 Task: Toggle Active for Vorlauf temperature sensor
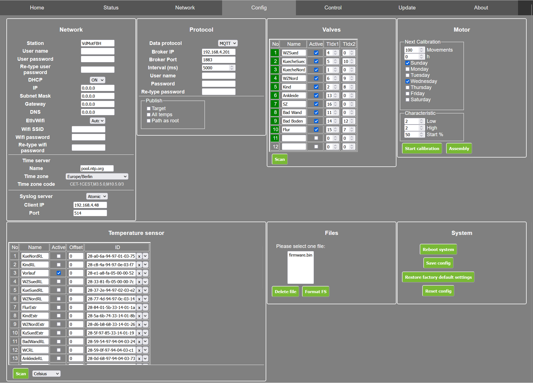tap(59, 273)
